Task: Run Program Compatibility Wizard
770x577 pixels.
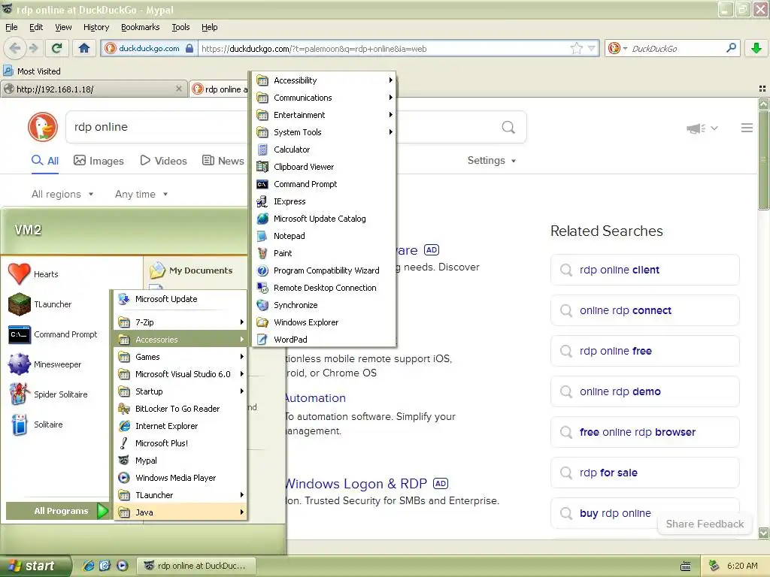Action: pyautogui.click(x=324, y=270)
